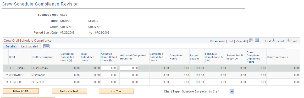
Task: Sort by Target Load % header
Action: [x=195, y=57]
